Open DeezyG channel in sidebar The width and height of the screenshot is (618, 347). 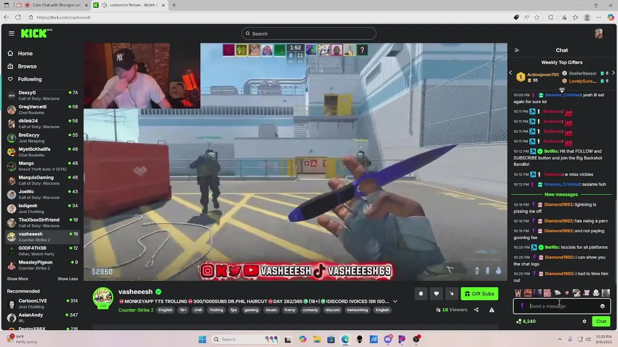tap(42, 95)
